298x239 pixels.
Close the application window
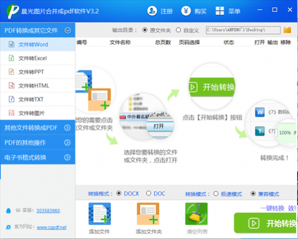pyautogui.click(x=290, y=10)
